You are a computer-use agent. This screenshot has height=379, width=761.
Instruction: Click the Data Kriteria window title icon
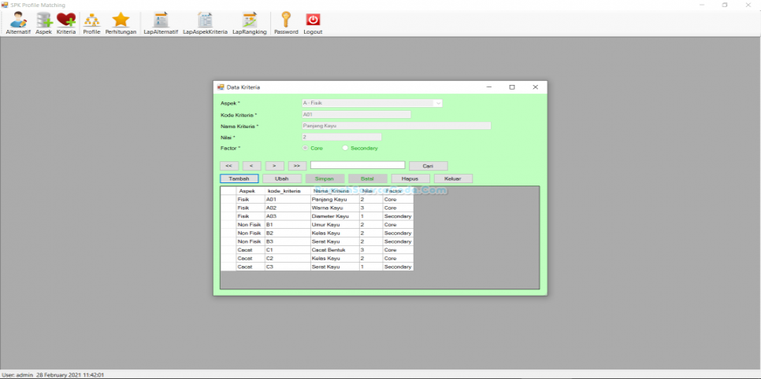(x=221, y=87)
